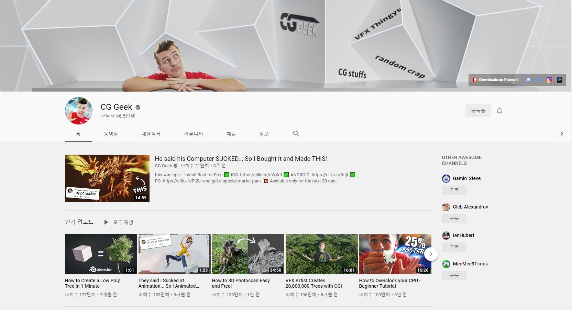Open the https://clik.cc/6Itjf Android link

tap(330, 175)
